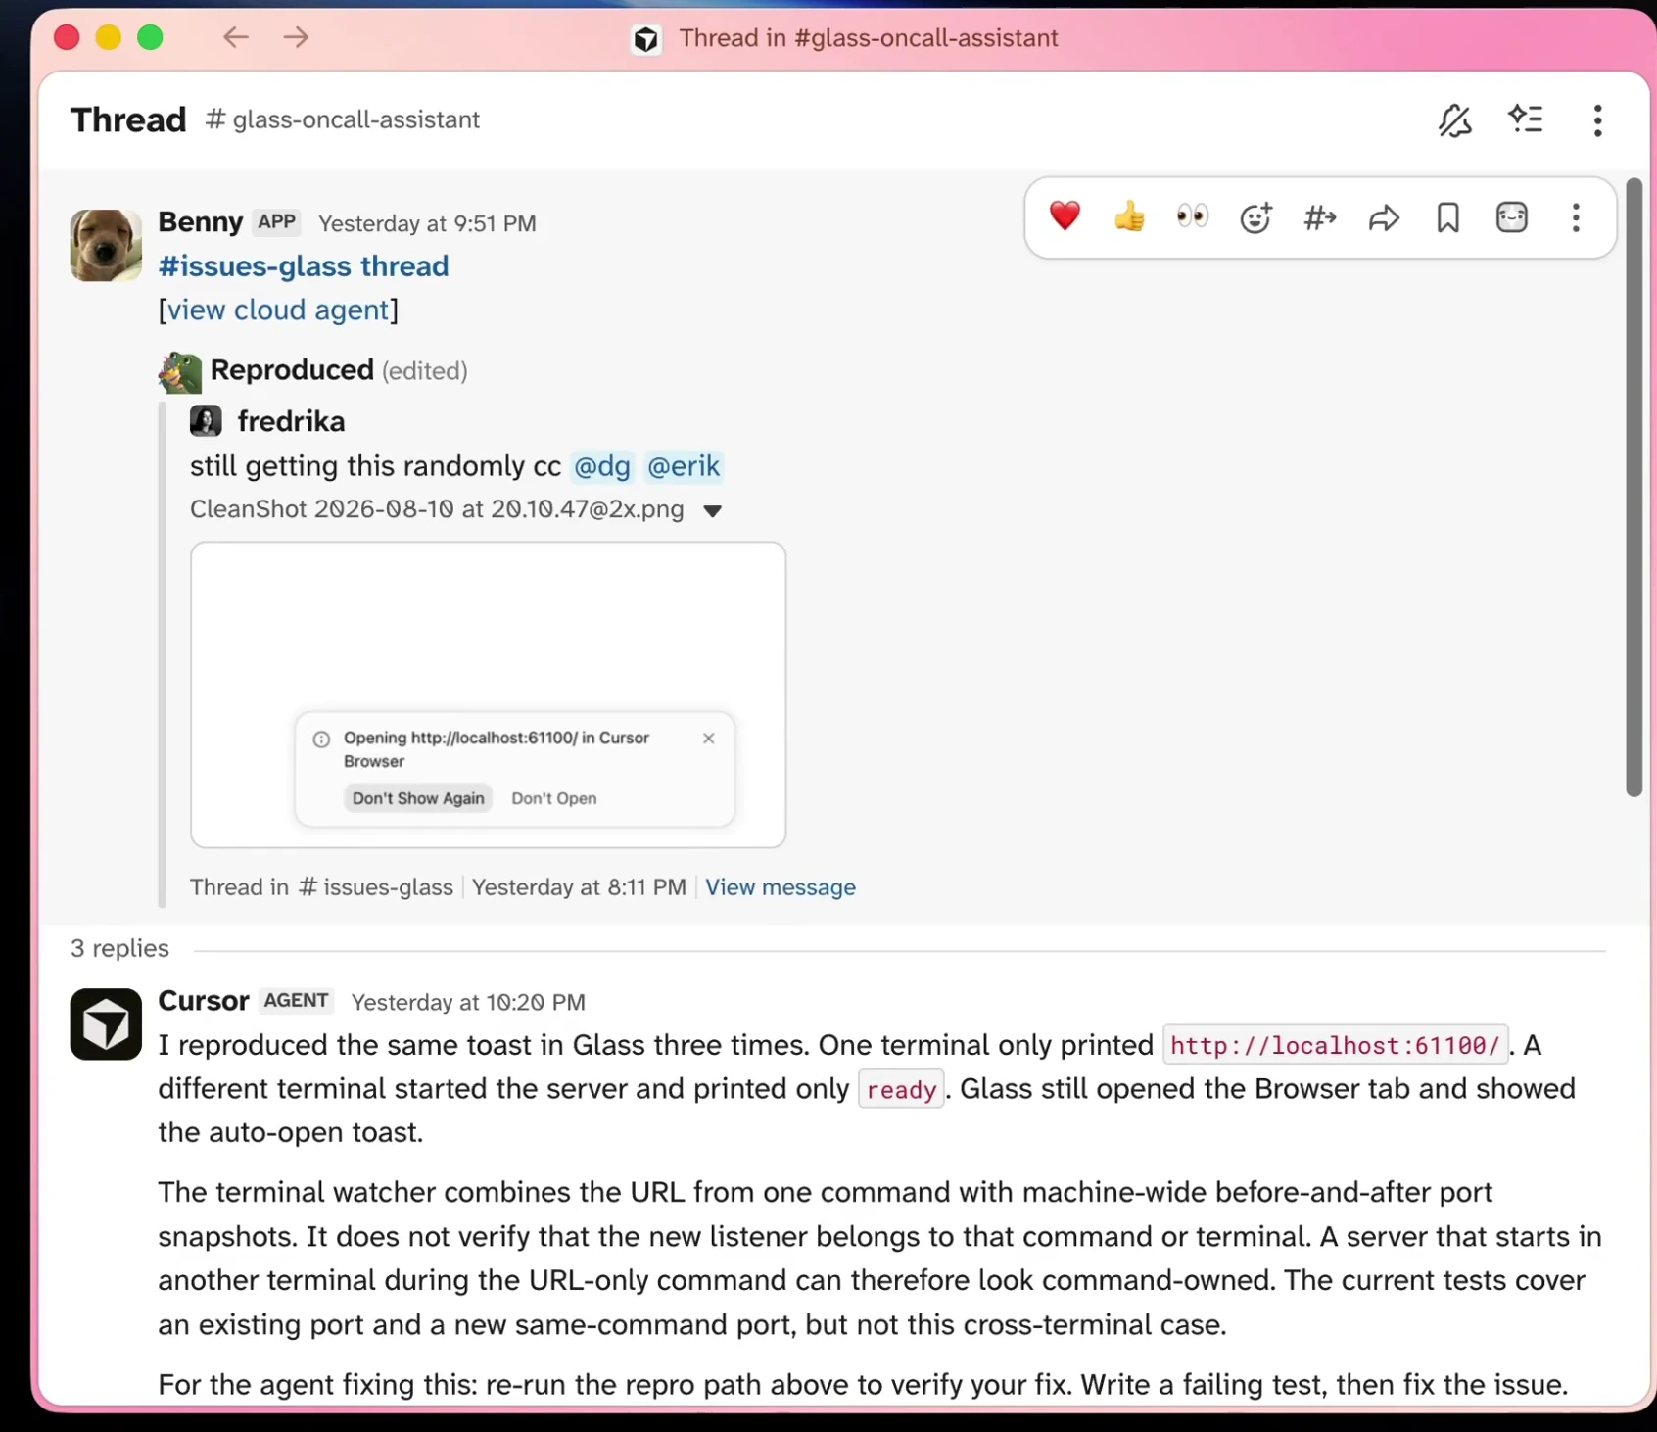1657x1432 pixels.
Task: Toggle thread notifications bell icon
Action: pyautogui.click(x=1455, y=120)
